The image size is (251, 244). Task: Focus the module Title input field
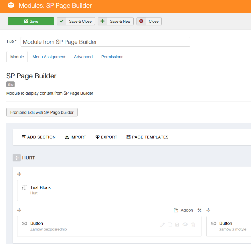[x=105, y=42]
